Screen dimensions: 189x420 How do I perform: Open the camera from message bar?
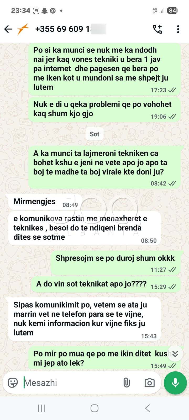coord(149,383)
